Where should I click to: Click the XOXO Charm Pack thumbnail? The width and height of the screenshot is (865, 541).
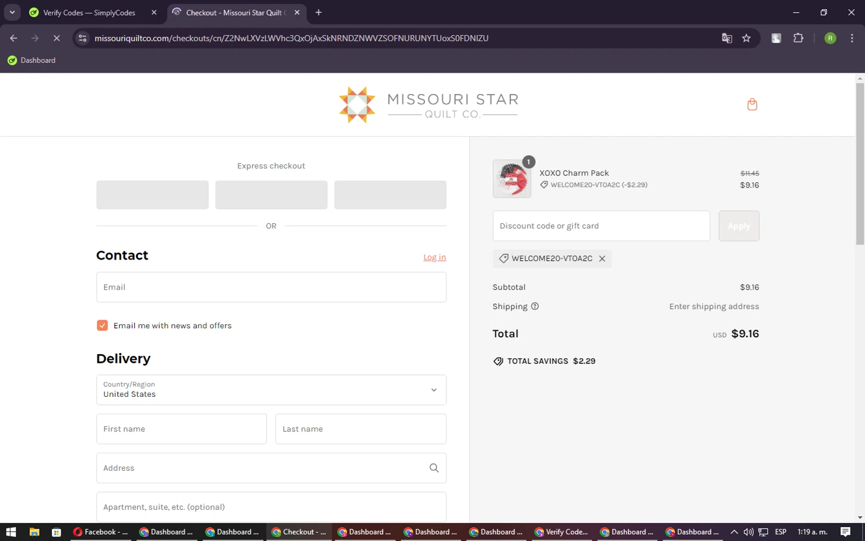[x=512, y=179]
